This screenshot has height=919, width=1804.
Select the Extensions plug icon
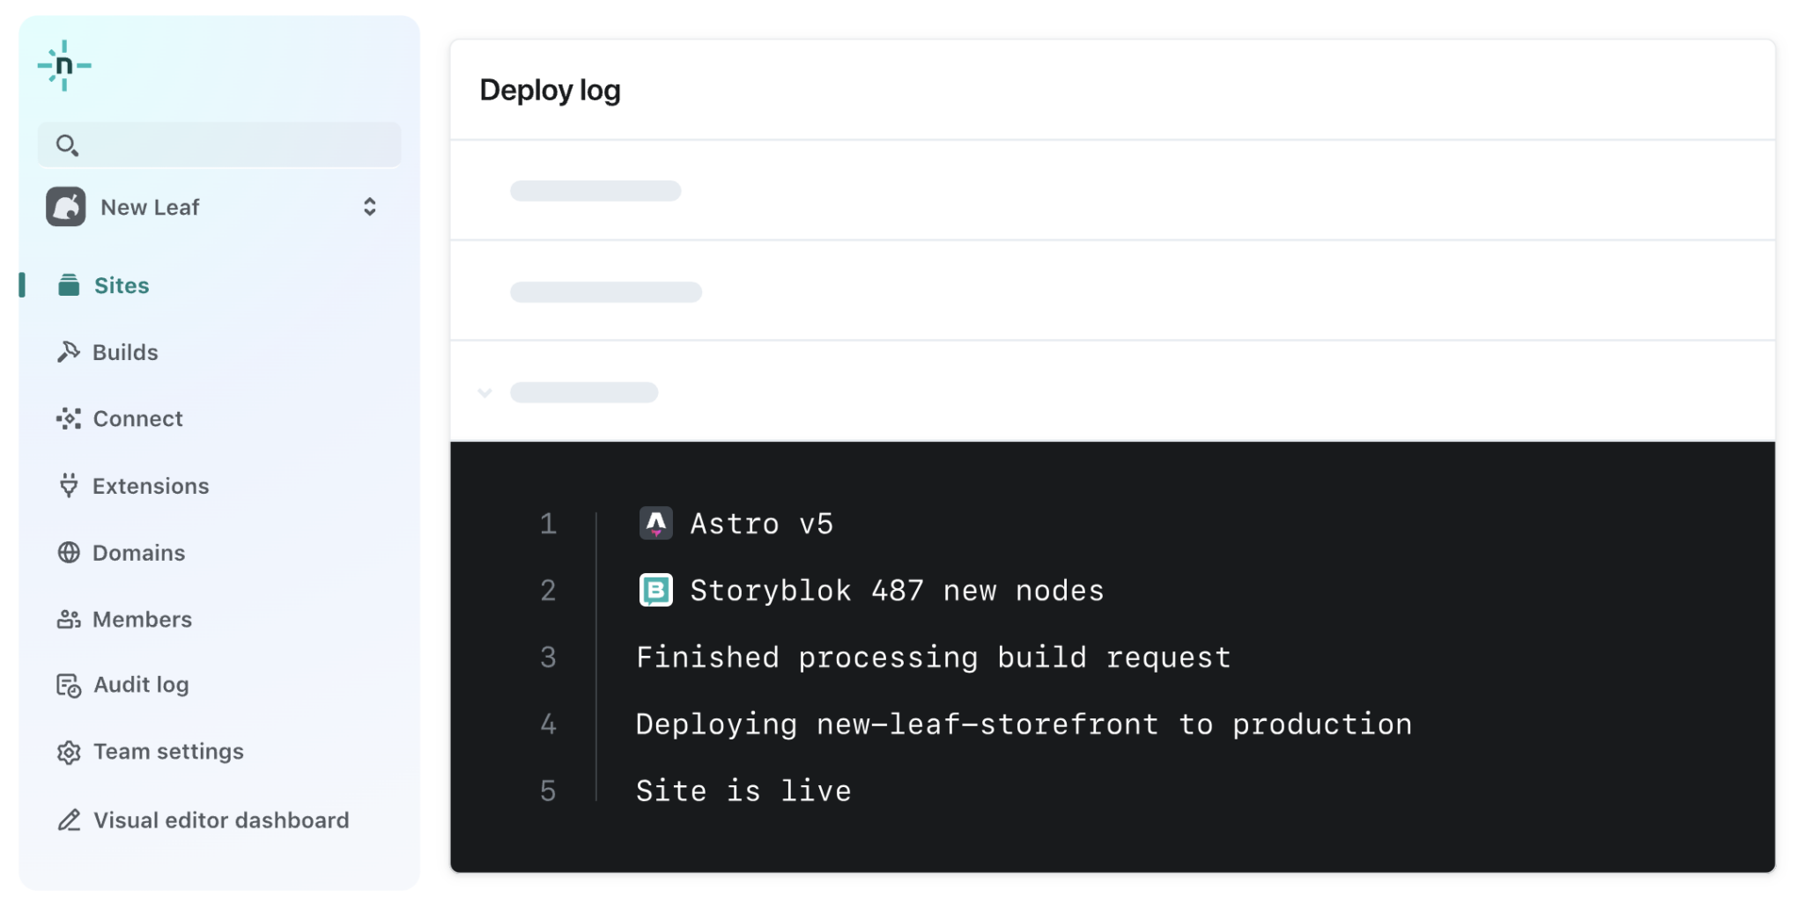click(x=70, y=485)
